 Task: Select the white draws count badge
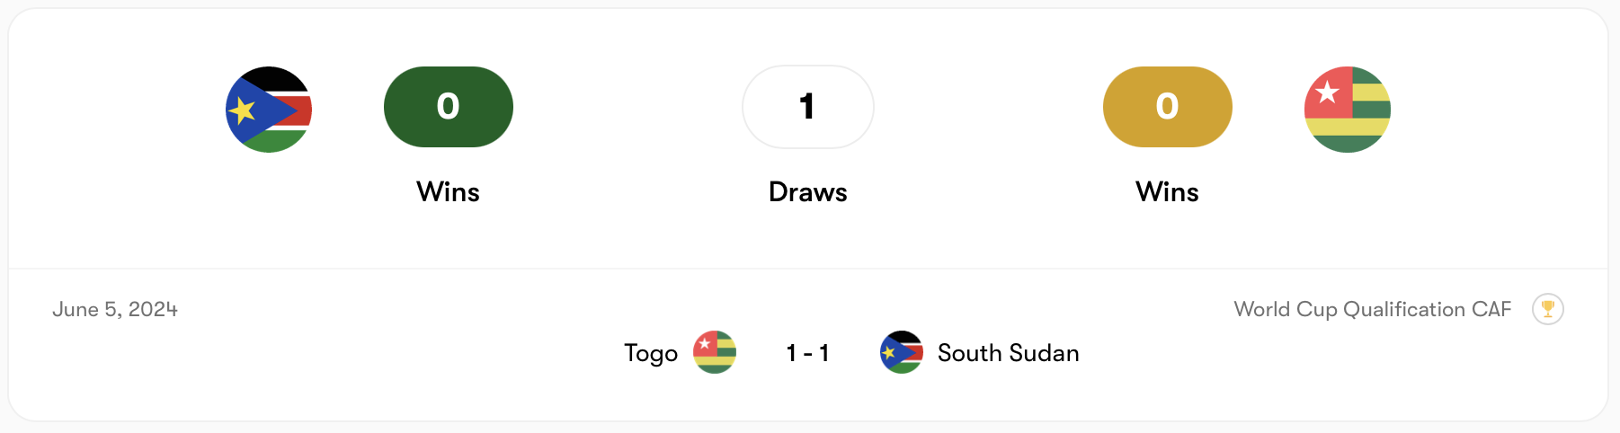point(807,107)
